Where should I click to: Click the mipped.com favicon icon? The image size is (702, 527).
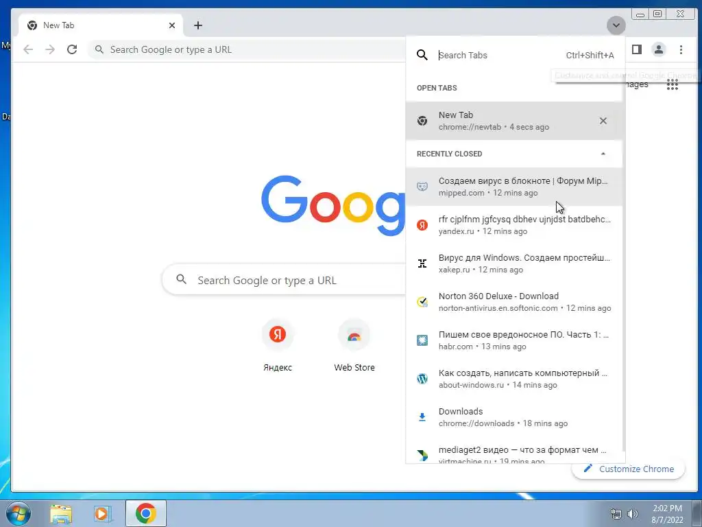[x=422, y=187]
